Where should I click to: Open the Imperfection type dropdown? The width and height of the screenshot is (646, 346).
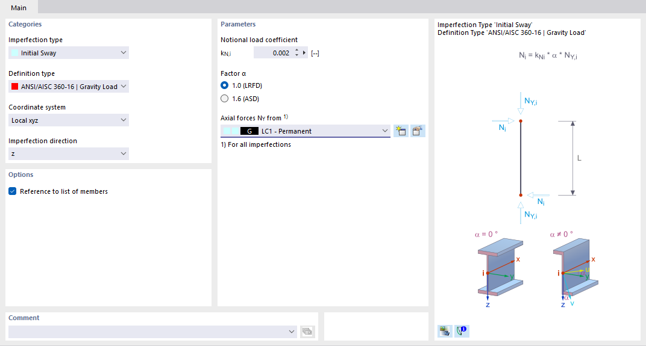(68, 53)
